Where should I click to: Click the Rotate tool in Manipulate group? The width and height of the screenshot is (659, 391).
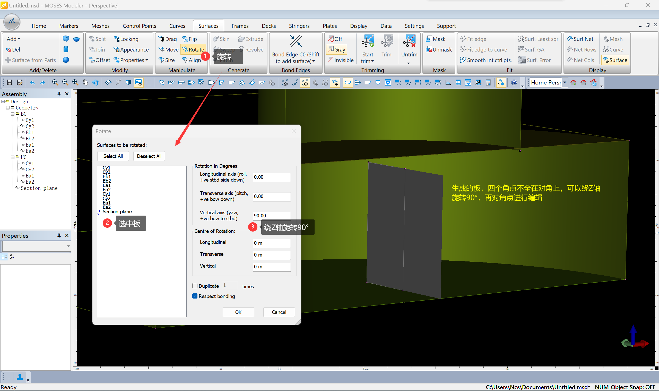coord(193,49)
